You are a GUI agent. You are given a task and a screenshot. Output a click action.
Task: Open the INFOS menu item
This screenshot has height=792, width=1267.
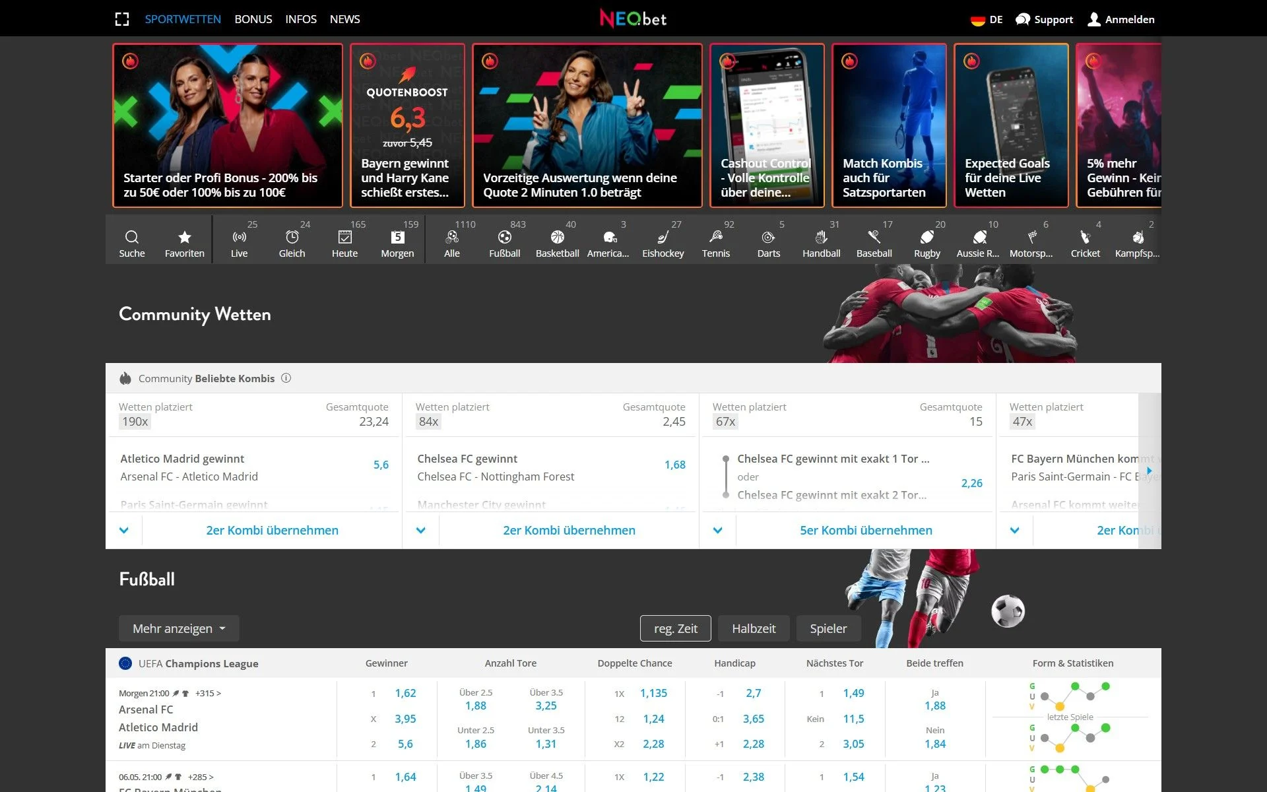[x=301, y=19]
